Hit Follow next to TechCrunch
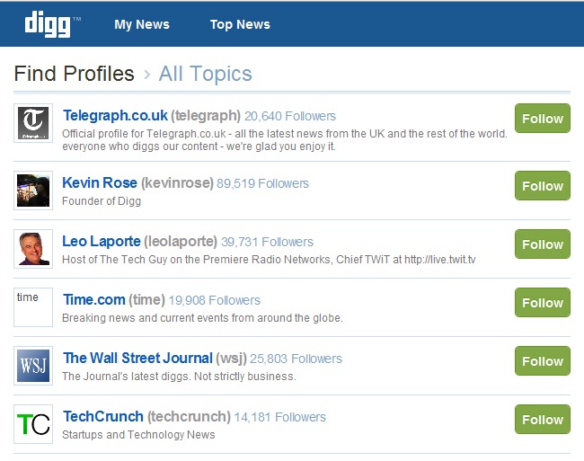 [542, 420]
